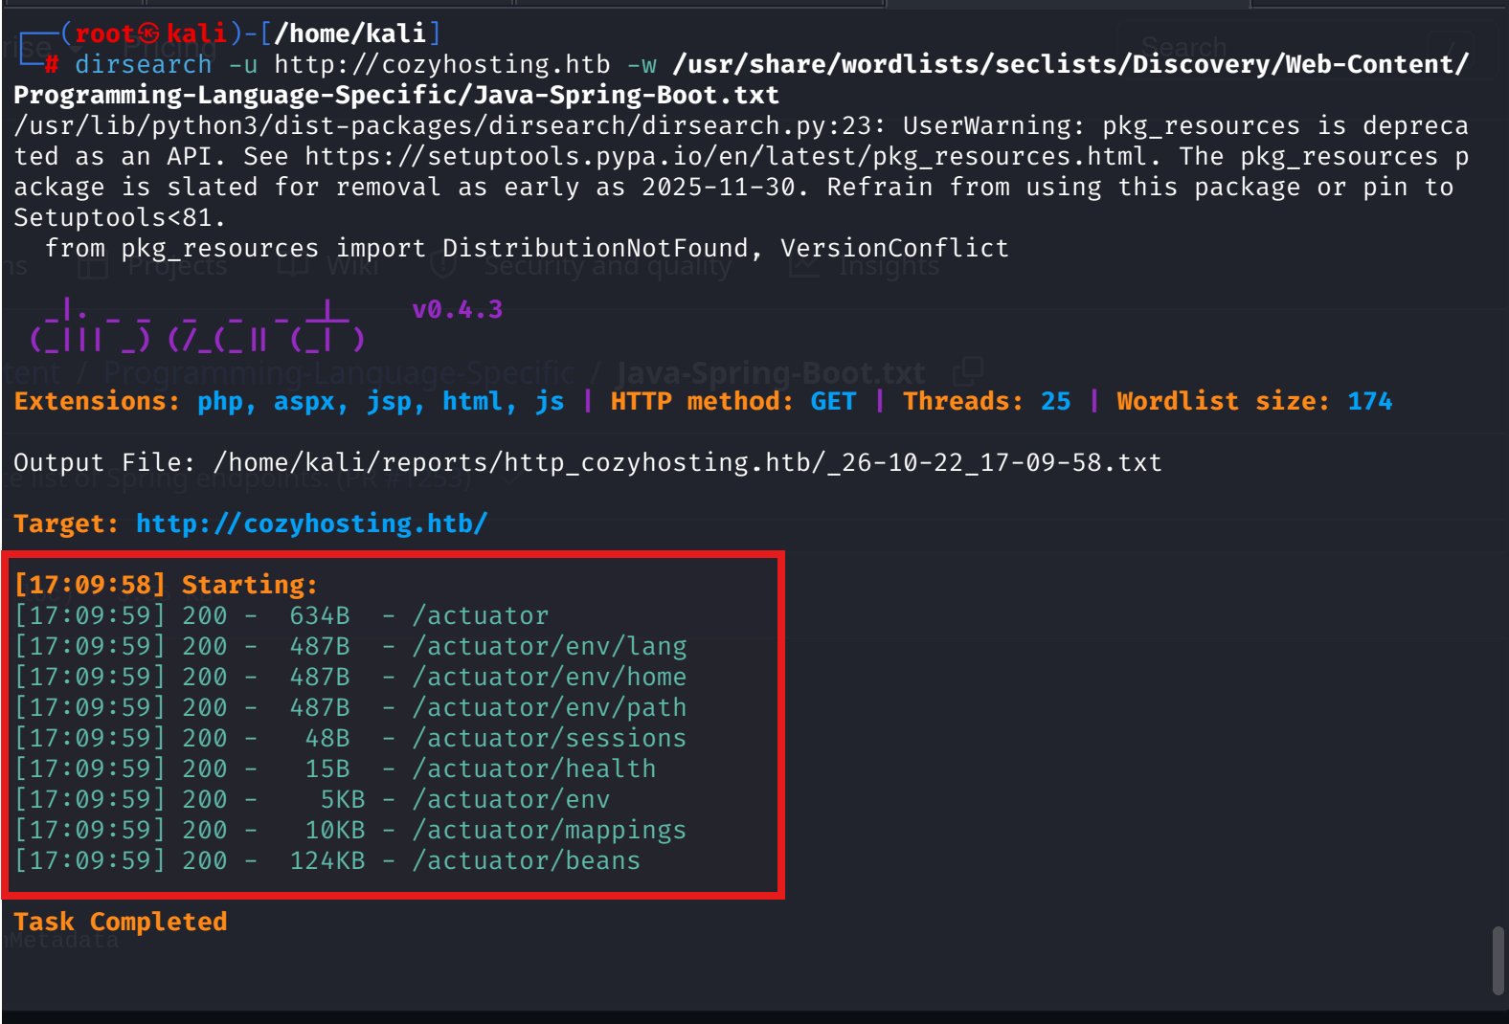Click the dirsearch ASCII logo
This screenshot has height=1024, width=1509.
pyautogui.click(x=197, y=325)
